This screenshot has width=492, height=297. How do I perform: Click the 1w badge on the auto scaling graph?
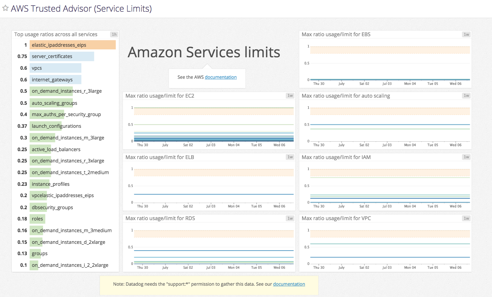[466, 95]
